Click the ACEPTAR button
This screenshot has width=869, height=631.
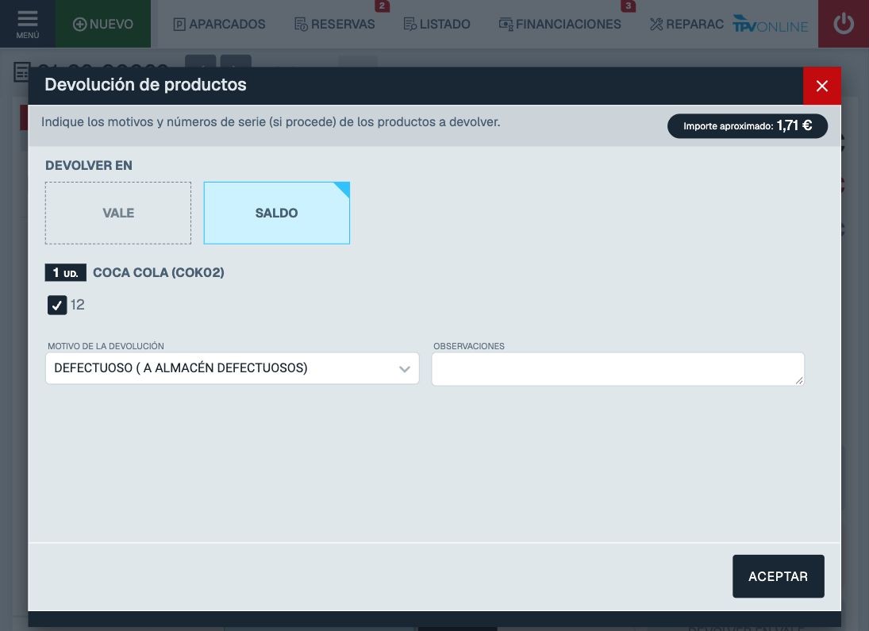pos(778,576)
